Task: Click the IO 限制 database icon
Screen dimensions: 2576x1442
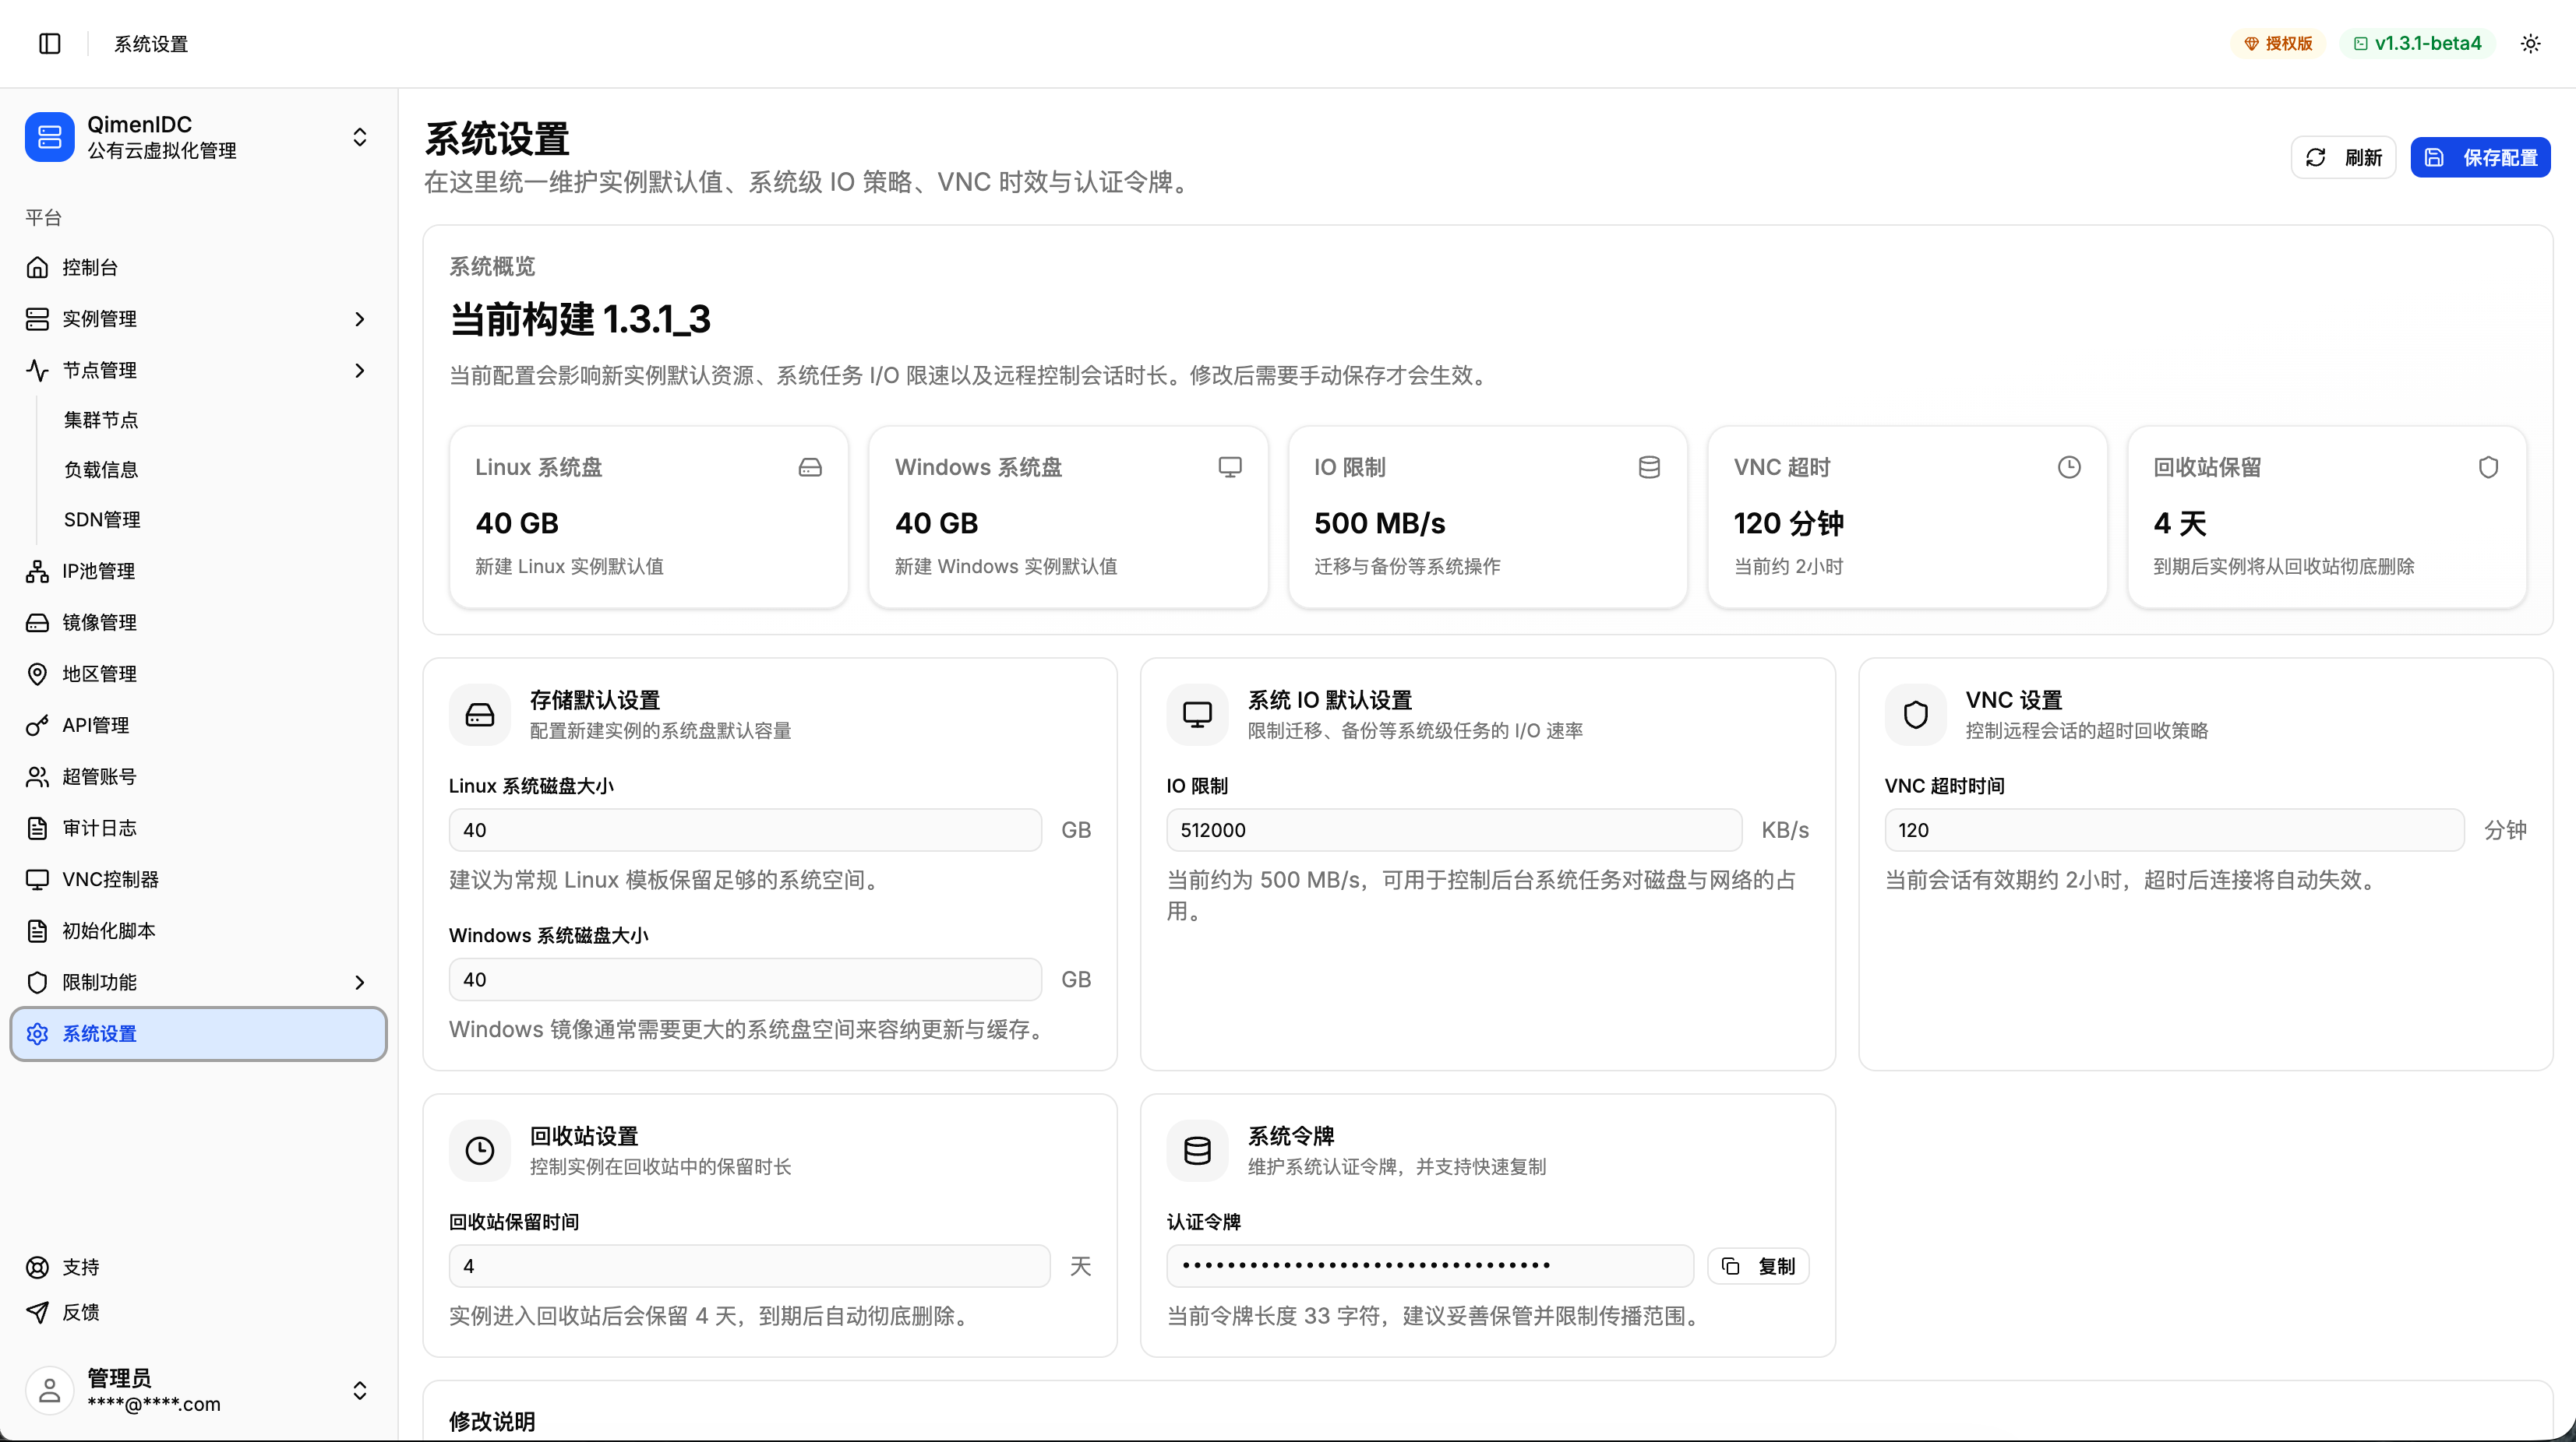Action: pos(1649,466)
